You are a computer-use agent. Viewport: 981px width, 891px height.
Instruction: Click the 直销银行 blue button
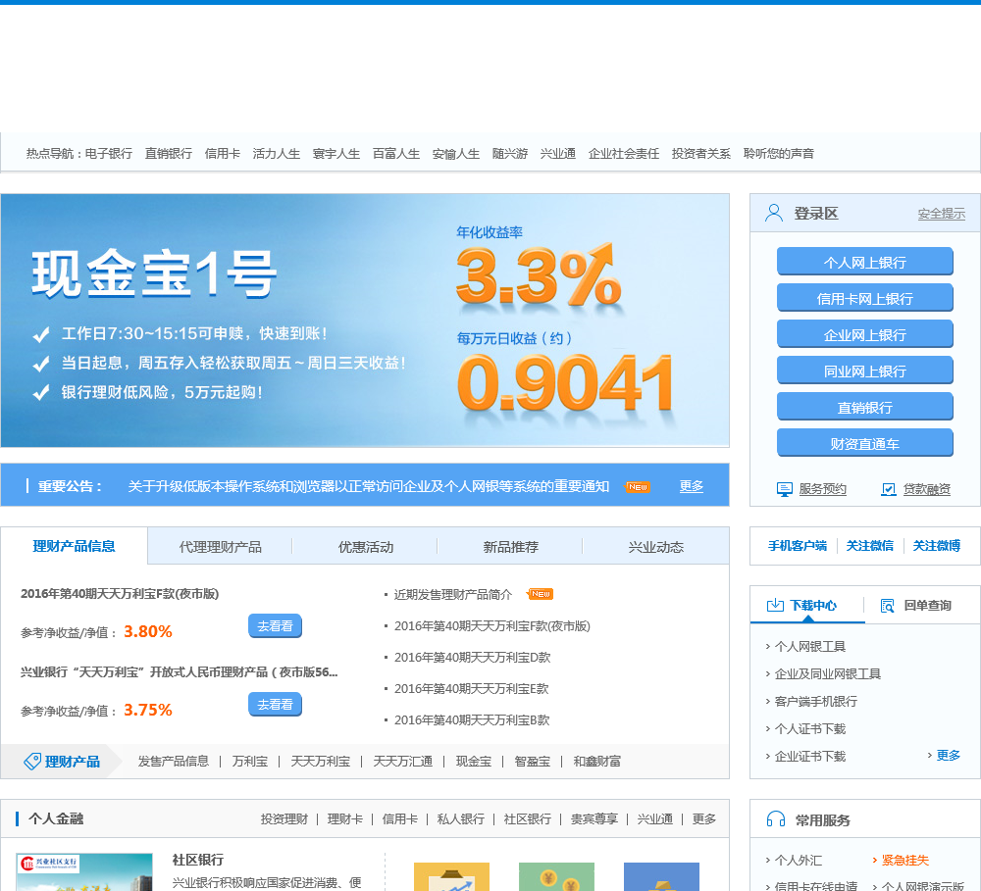[864, 407]
